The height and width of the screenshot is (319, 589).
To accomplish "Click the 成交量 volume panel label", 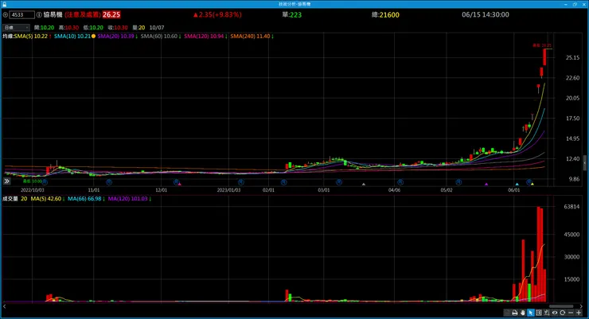I will point(10,199).
